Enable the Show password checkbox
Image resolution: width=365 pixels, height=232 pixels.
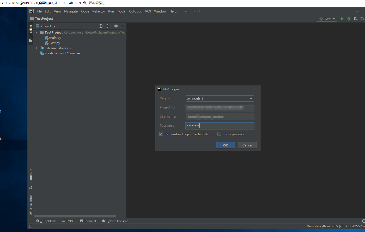219,134
